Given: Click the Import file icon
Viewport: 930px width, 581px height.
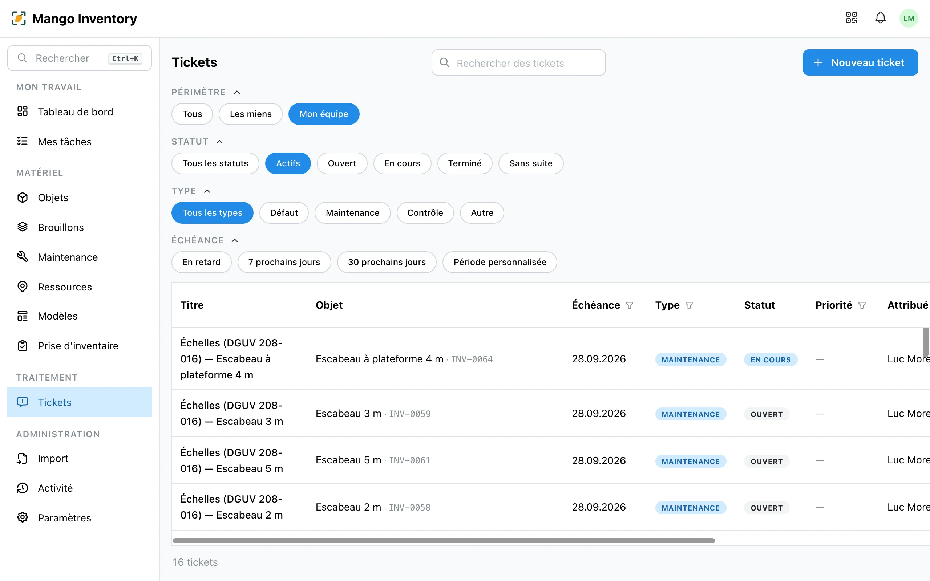Looking at the screenshot, I should tap(23, 458).
